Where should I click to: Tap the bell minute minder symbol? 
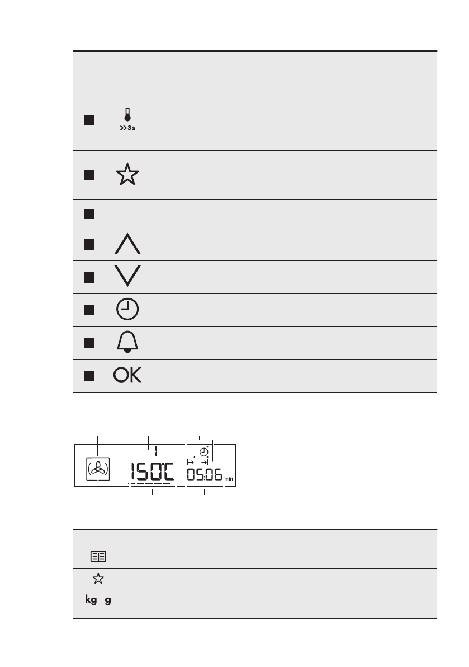point(129,343)
